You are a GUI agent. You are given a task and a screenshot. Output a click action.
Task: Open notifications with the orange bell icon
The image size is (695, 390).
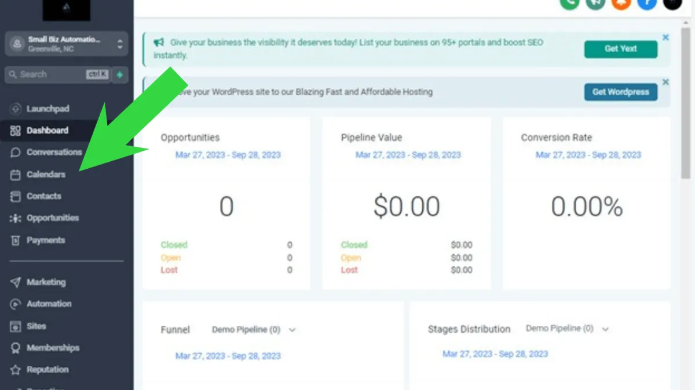621,3
